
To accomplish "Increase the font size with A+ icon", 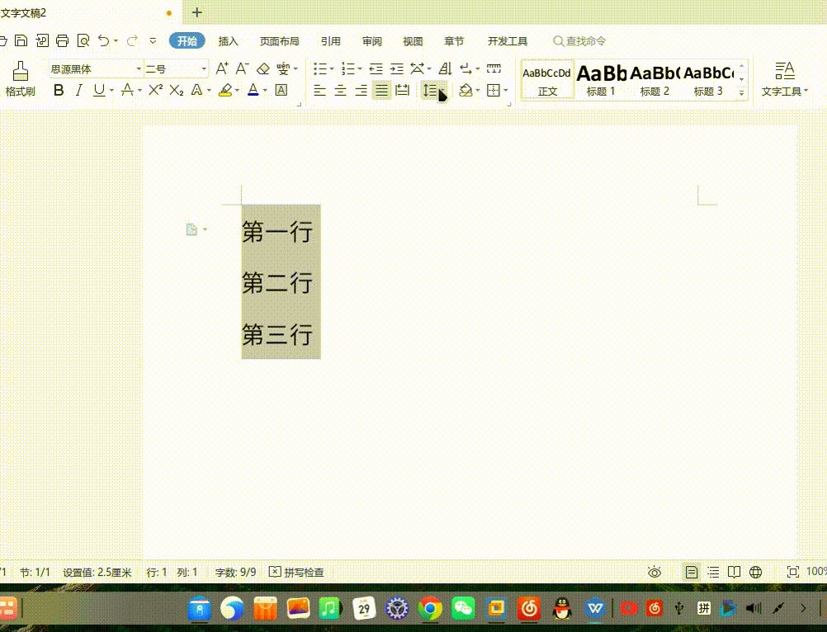I will (221, 69).
